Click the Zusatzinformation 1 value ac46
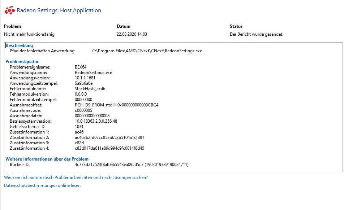Viewport: 344px width, 210px height. [79, 132]
